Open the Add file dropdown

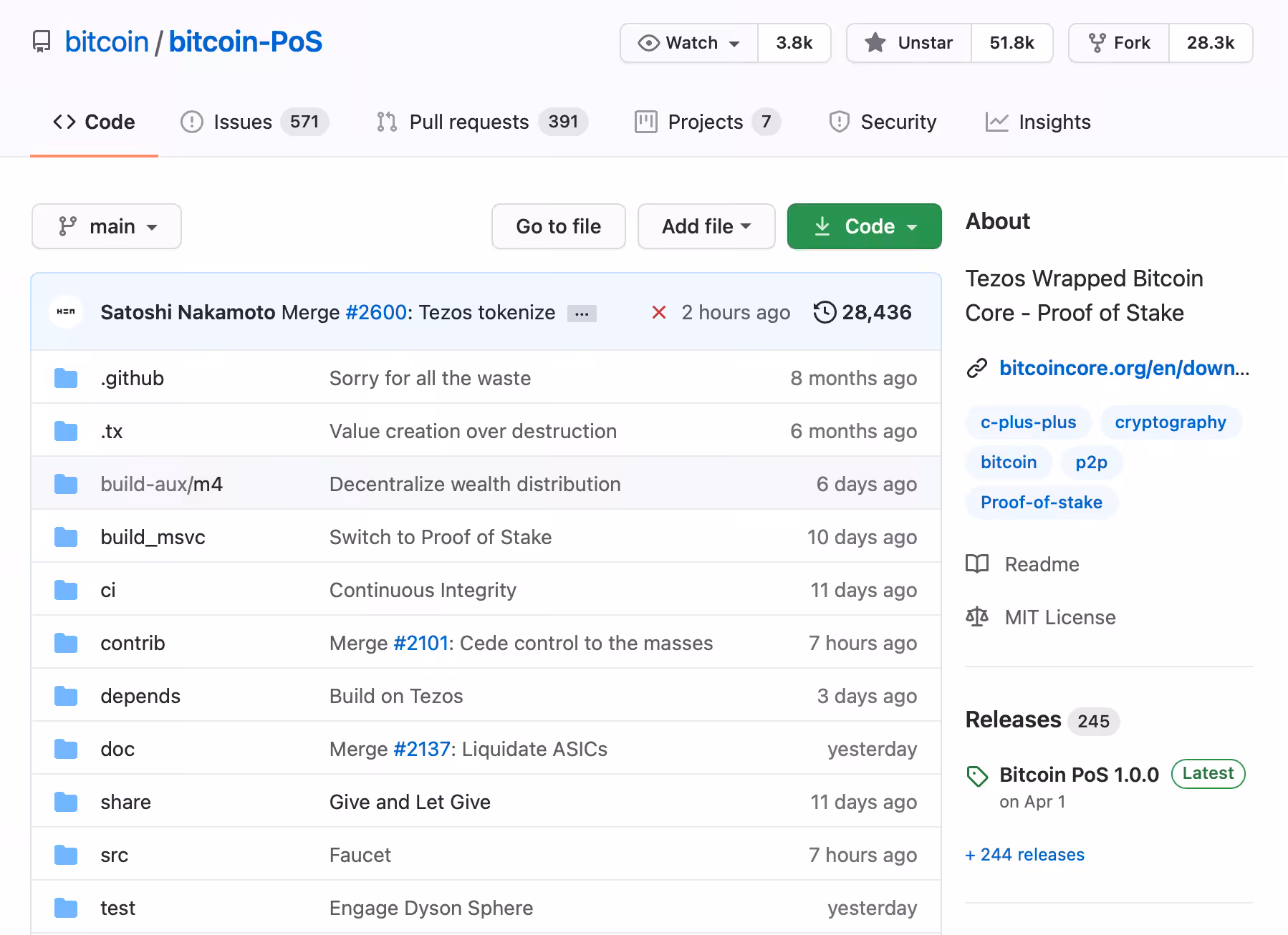point(706,226)
